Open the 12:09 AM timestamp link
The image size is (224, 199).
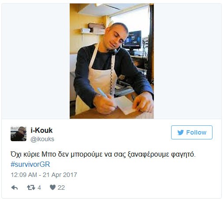pos(24,175)
